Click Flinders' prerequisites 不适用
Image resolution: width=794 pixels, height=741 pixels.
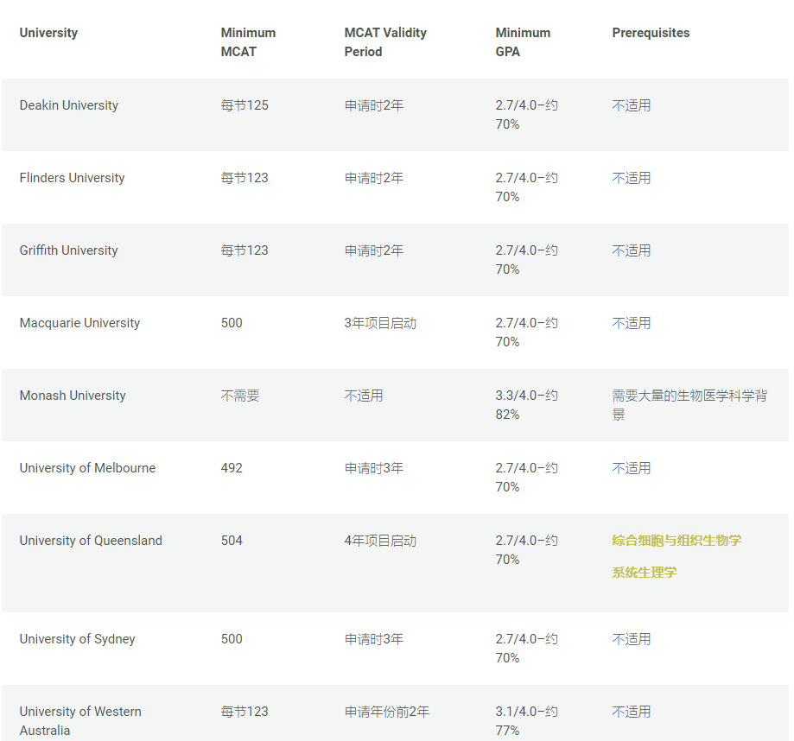(631, 178)
